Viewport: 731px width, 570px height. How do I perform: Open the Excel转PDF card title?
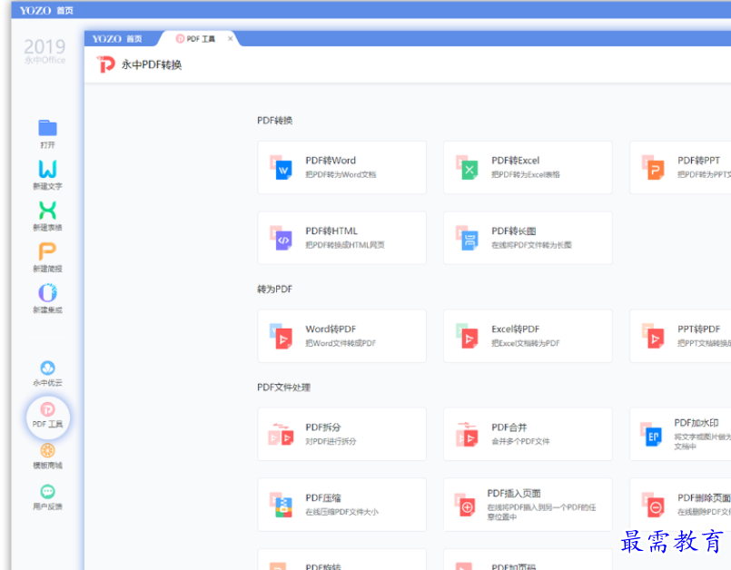pyautogui.click(x=516, y=329)
